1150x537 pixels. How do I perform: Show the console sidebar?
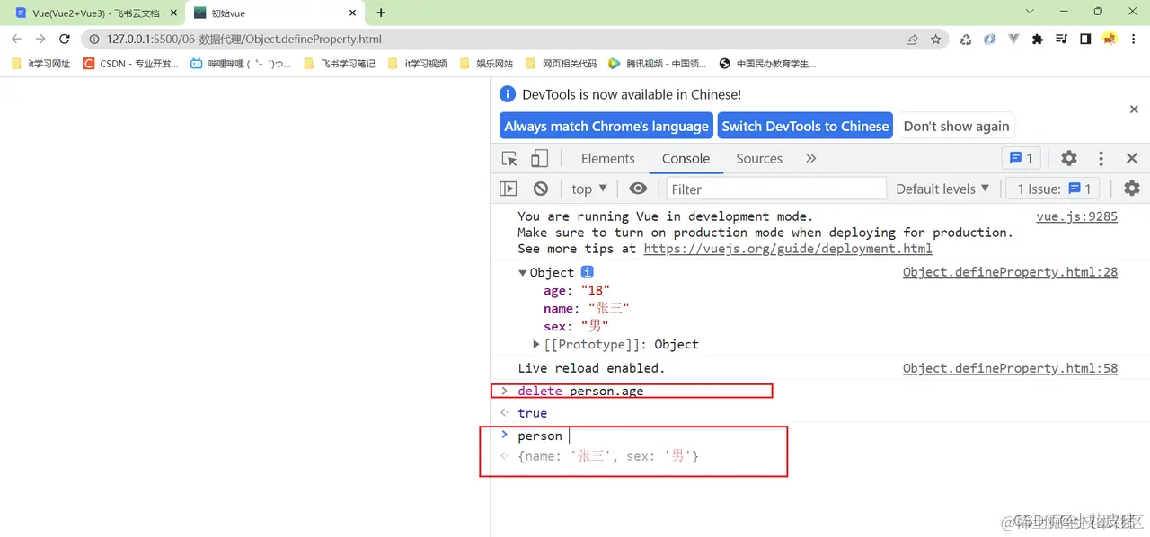[x=509, y=189]
